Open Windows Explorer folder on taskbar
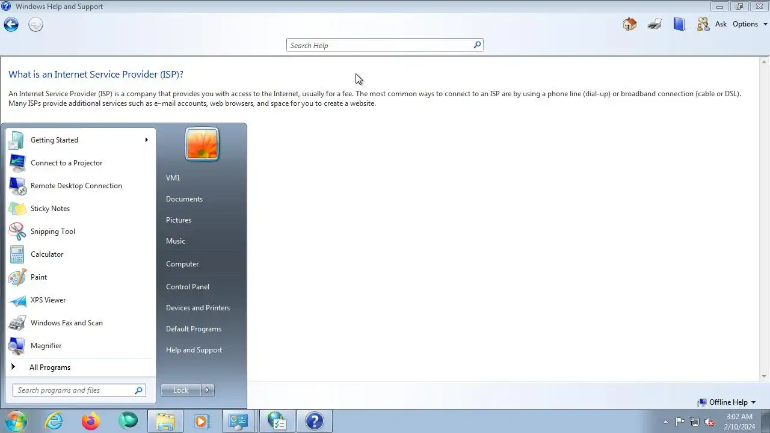 [165, 421]
